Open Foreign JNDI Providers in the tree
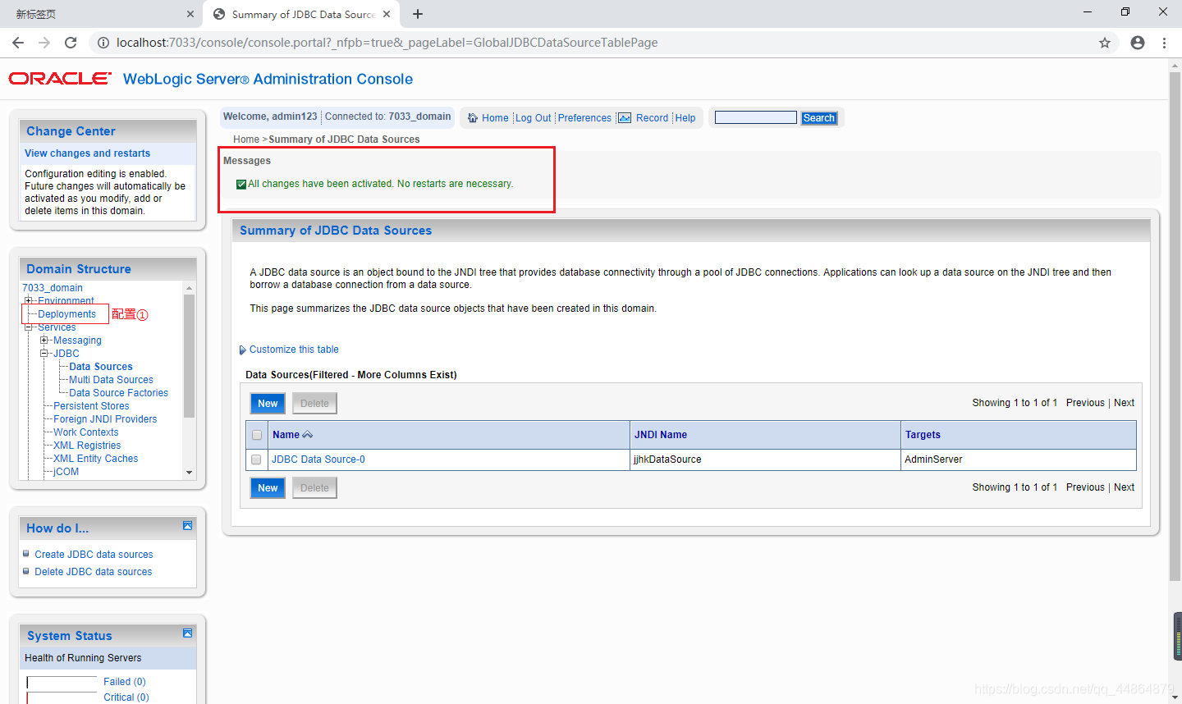 (105, 419)
